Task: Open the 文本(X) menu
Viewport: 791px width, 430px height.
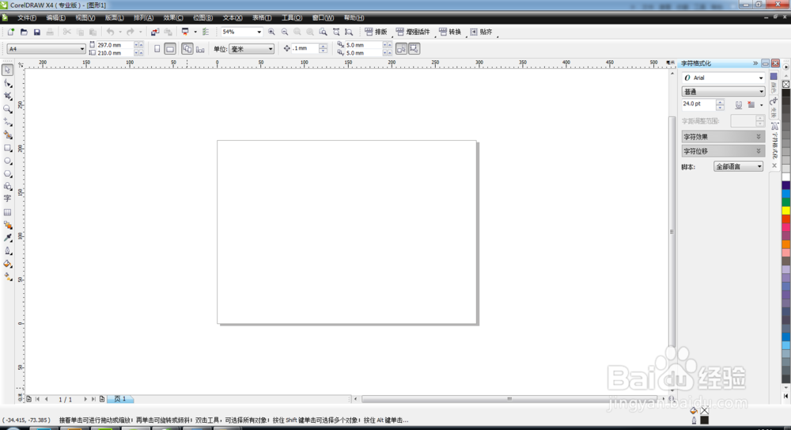Action: tap(233, 17)
